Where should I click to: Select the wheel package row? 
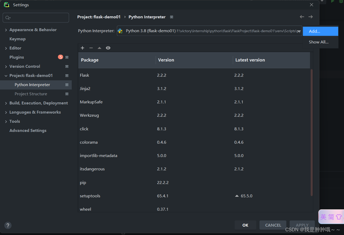[x=194, y=208]
